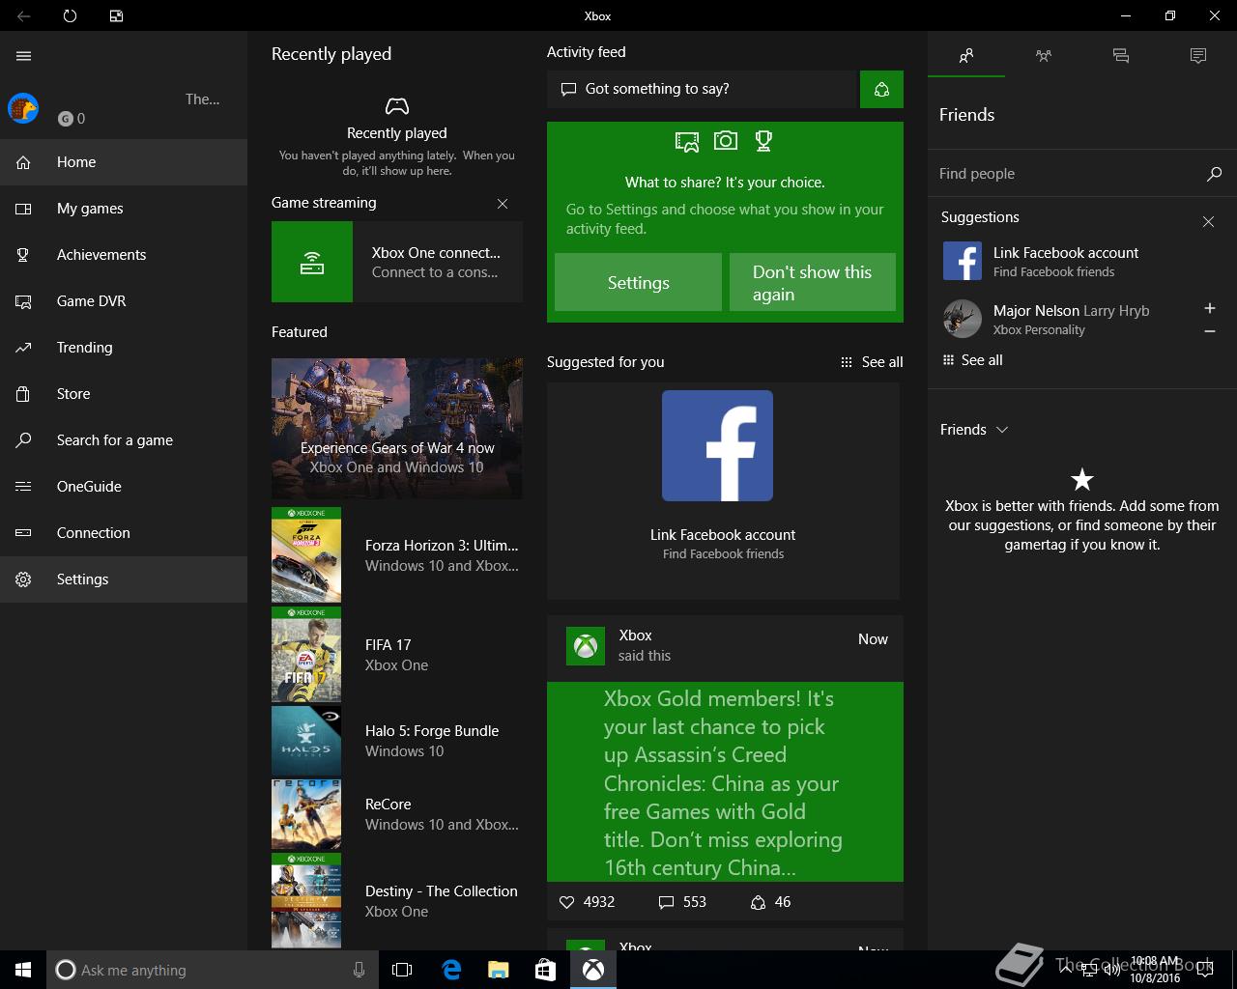The image size is (1237, 989).
Task: Open Windows Store from taskbar
Action: tap(545, 970)
